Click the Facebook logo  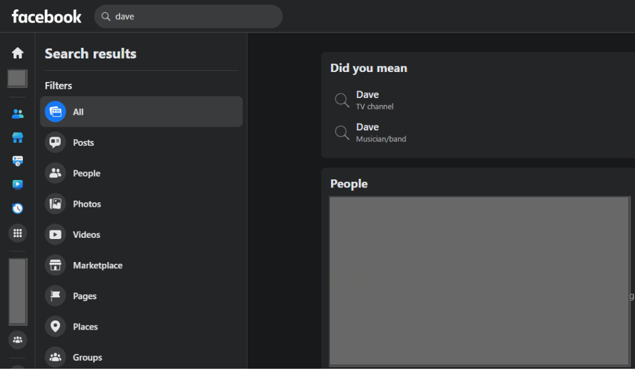tap(46, 16)
